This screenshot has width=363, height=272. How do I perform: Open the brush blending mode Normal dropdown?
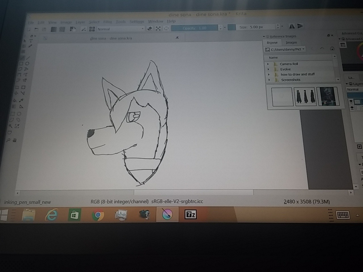coord(121,29)
